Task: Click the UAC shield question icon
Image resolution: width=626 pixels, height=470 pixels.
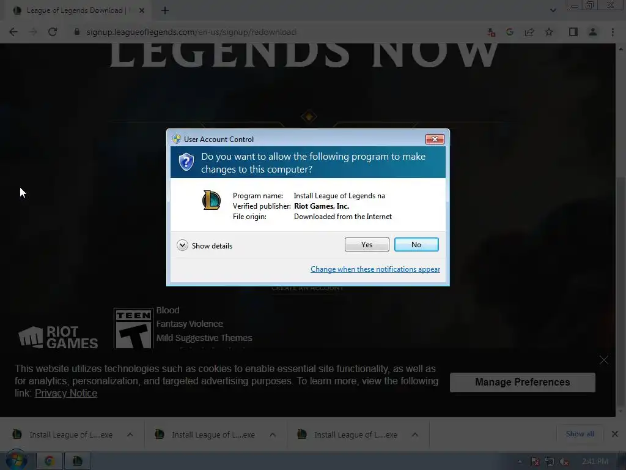Action: [x=186, y=162]
